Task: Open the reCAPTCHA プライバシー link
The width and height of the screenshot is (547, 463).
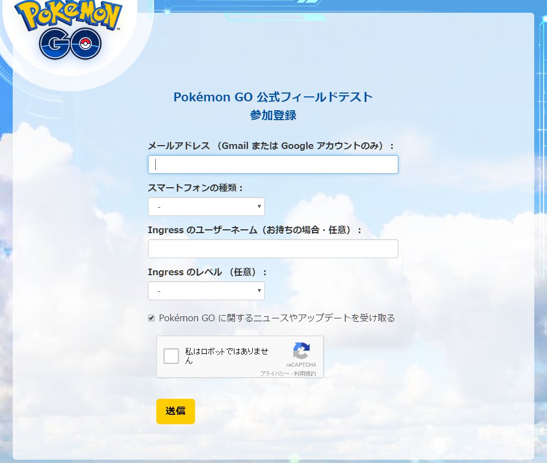Action: tap(274, 373)
